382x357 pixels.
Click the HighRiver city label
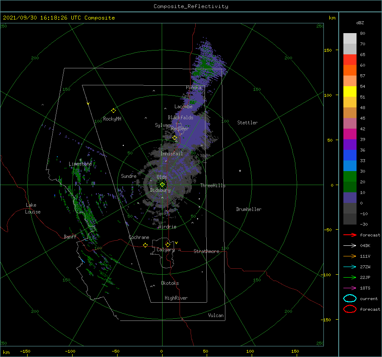click(x=176, y=298)
